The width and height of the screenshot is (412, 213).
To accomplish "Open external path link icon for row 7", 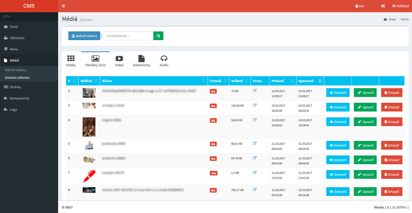I will [x=254, y=172].
